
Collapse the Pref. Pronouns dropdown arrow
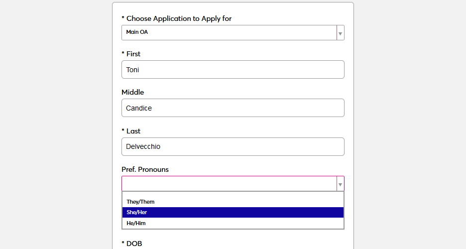(x=340, y=184)
